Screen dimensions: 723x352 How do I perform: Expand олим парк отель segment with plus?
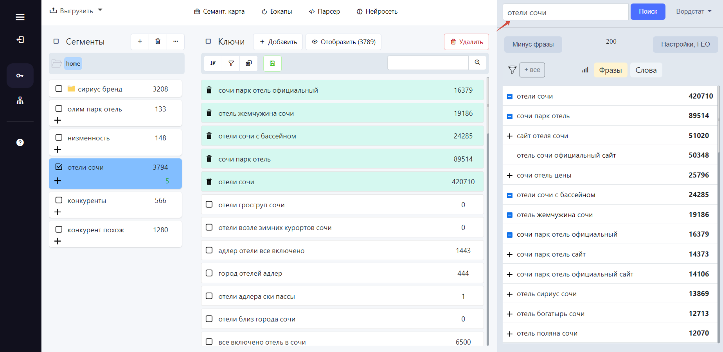coord(58,120)
